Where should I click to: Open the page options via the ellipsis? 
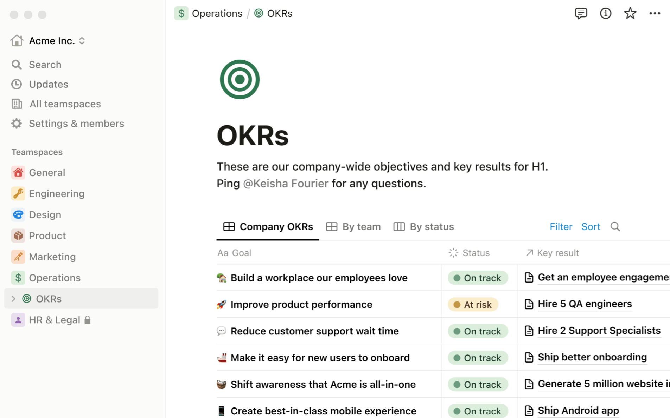(x=655, y=13)
